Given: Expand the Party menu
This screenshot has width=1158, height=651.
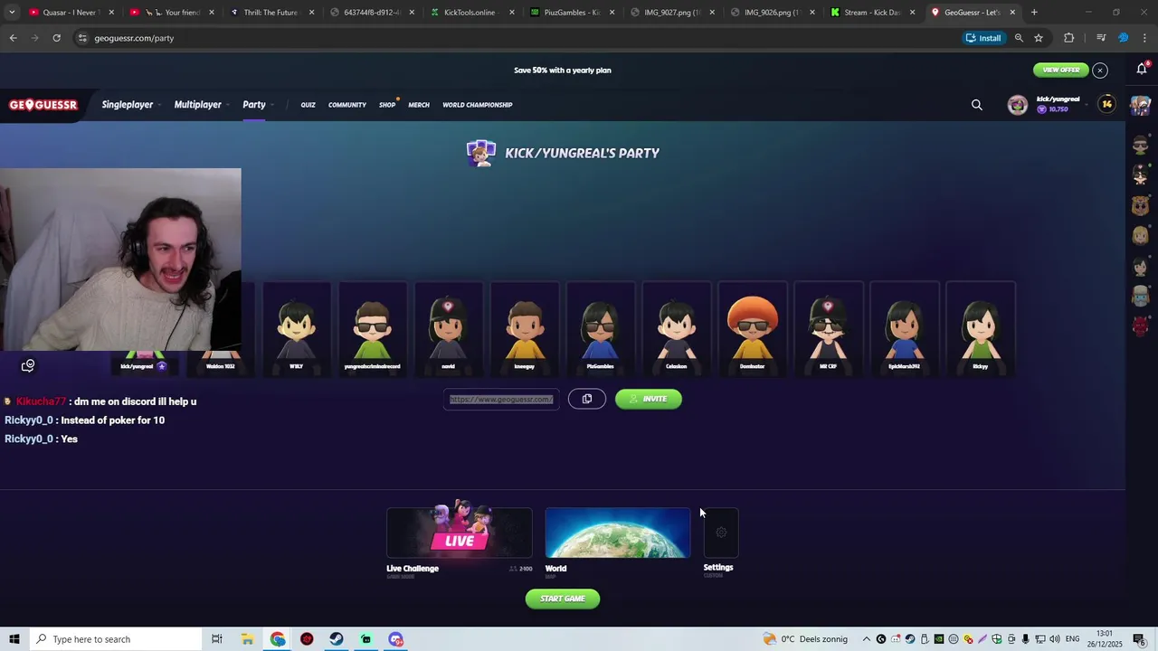Looking at the screenshot, I should point(258,105).
